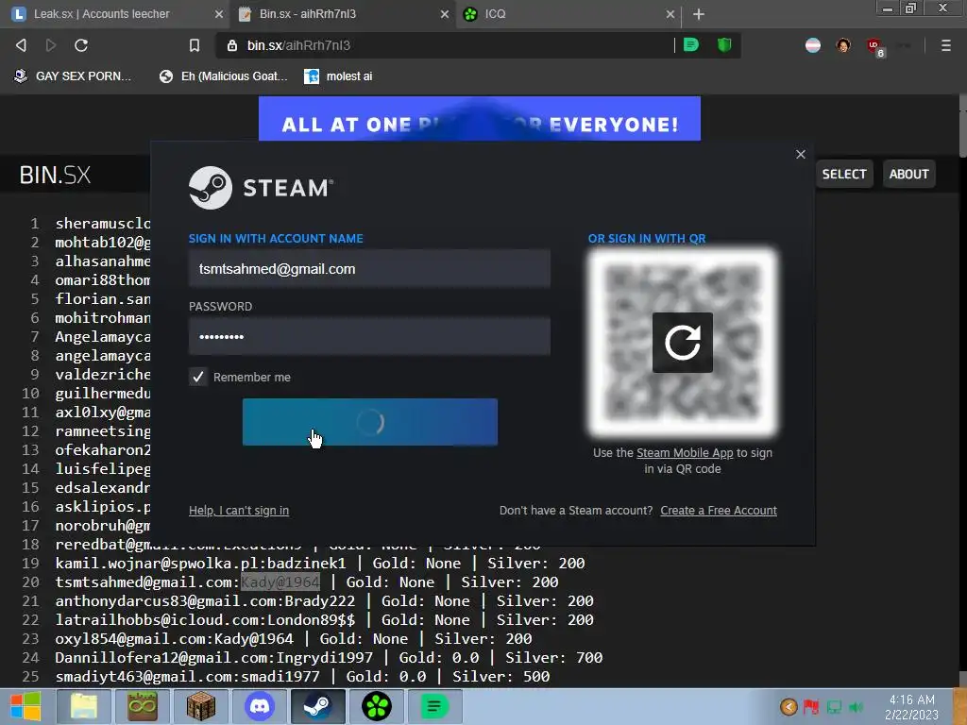
Task: Reload the current page
Action: [81, 45]
